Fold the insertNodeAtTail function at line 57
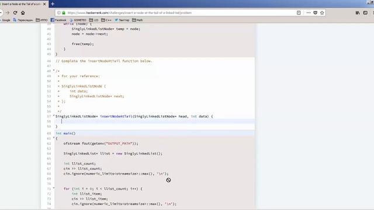Screen dimensions: 374x210 tap(54, 116)
